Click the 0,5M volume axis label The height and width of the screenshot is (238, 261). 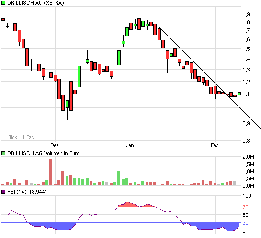point(249,178)
